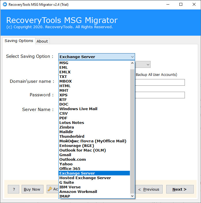
Task: Close the MSG Migrator window
Action: [x=194, y=4]
